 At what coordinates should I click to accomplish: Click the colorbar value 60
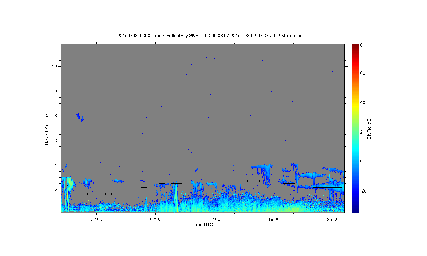coord(363,73)
